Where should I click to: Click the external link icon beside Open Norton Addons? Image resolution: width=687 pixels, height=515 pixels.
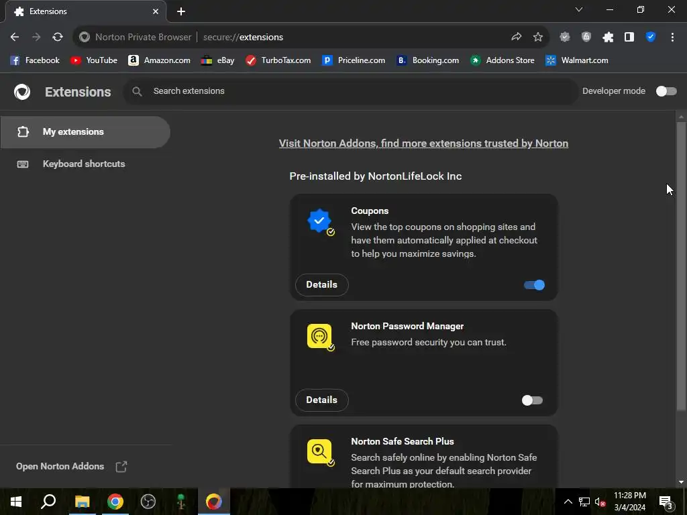(121, 467)
